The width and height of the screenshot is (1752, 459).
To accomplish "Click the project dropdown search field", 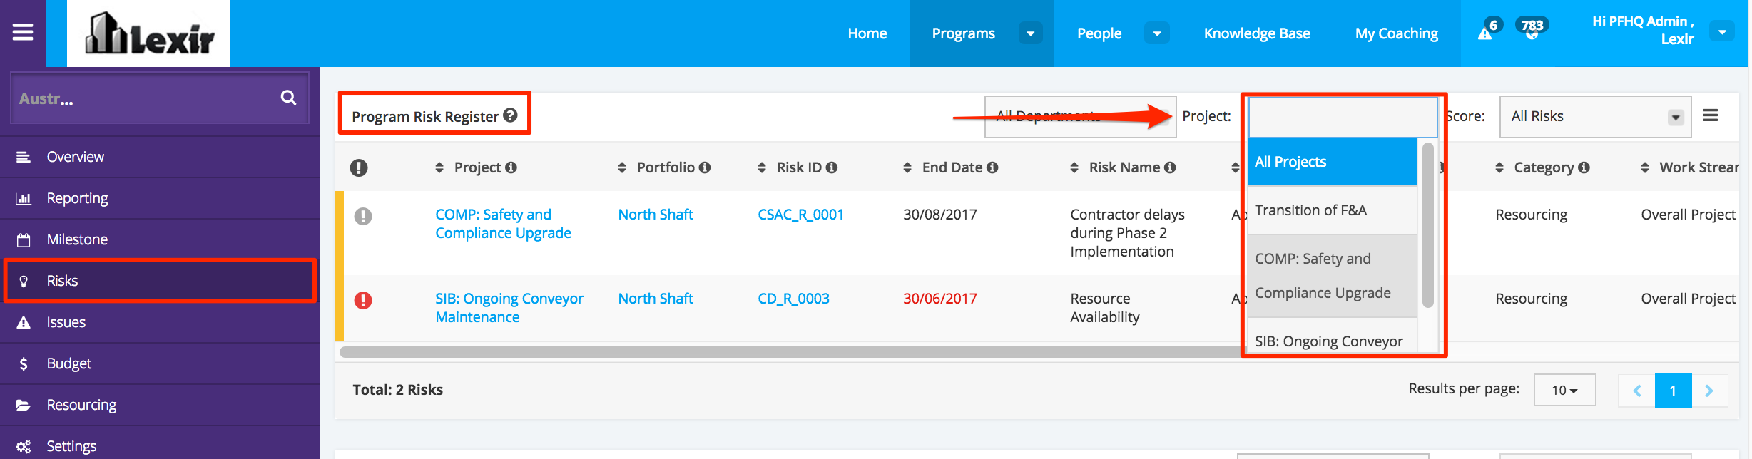I will pyautogui.click(x=1343, y=117).
